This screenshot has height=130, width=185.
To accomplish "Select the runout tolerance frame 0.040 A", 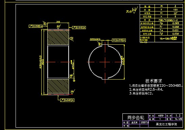I will [67, 100].
